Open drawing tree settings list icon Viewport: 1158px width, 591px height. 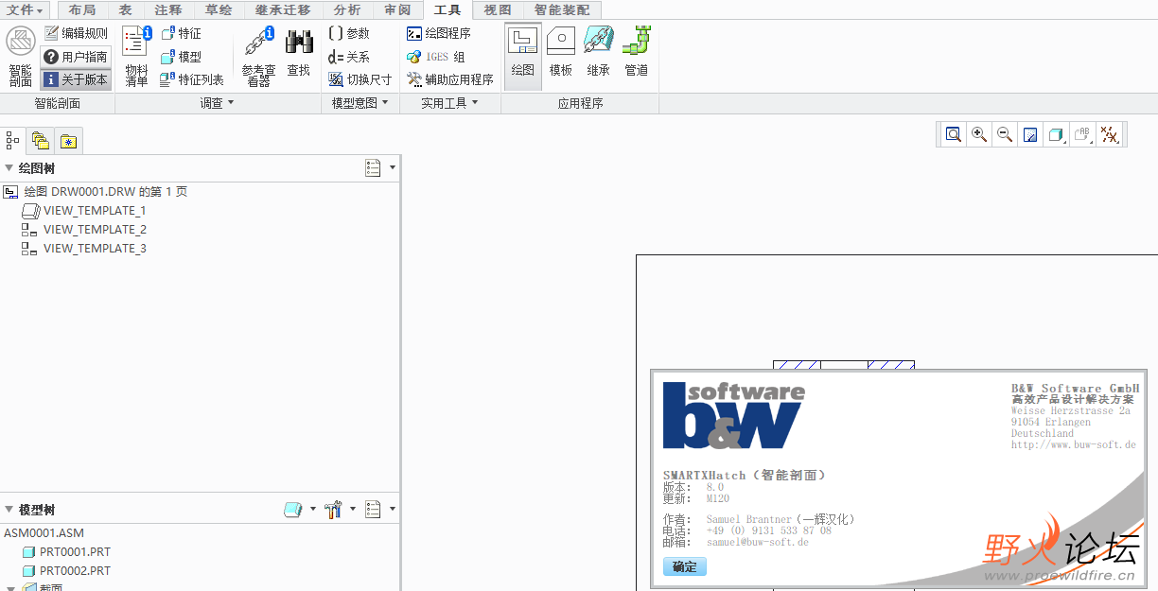point(373,167)
